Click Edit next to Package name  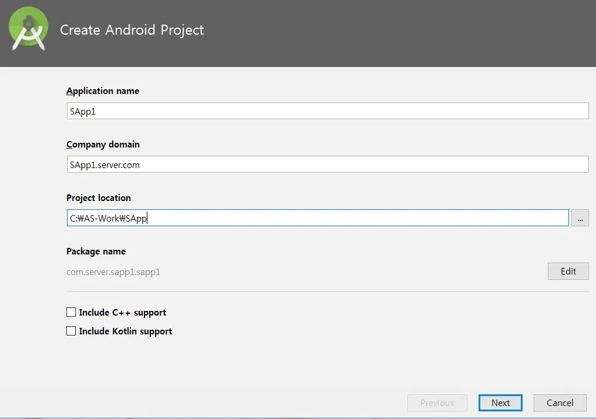[x=568, y=271]
